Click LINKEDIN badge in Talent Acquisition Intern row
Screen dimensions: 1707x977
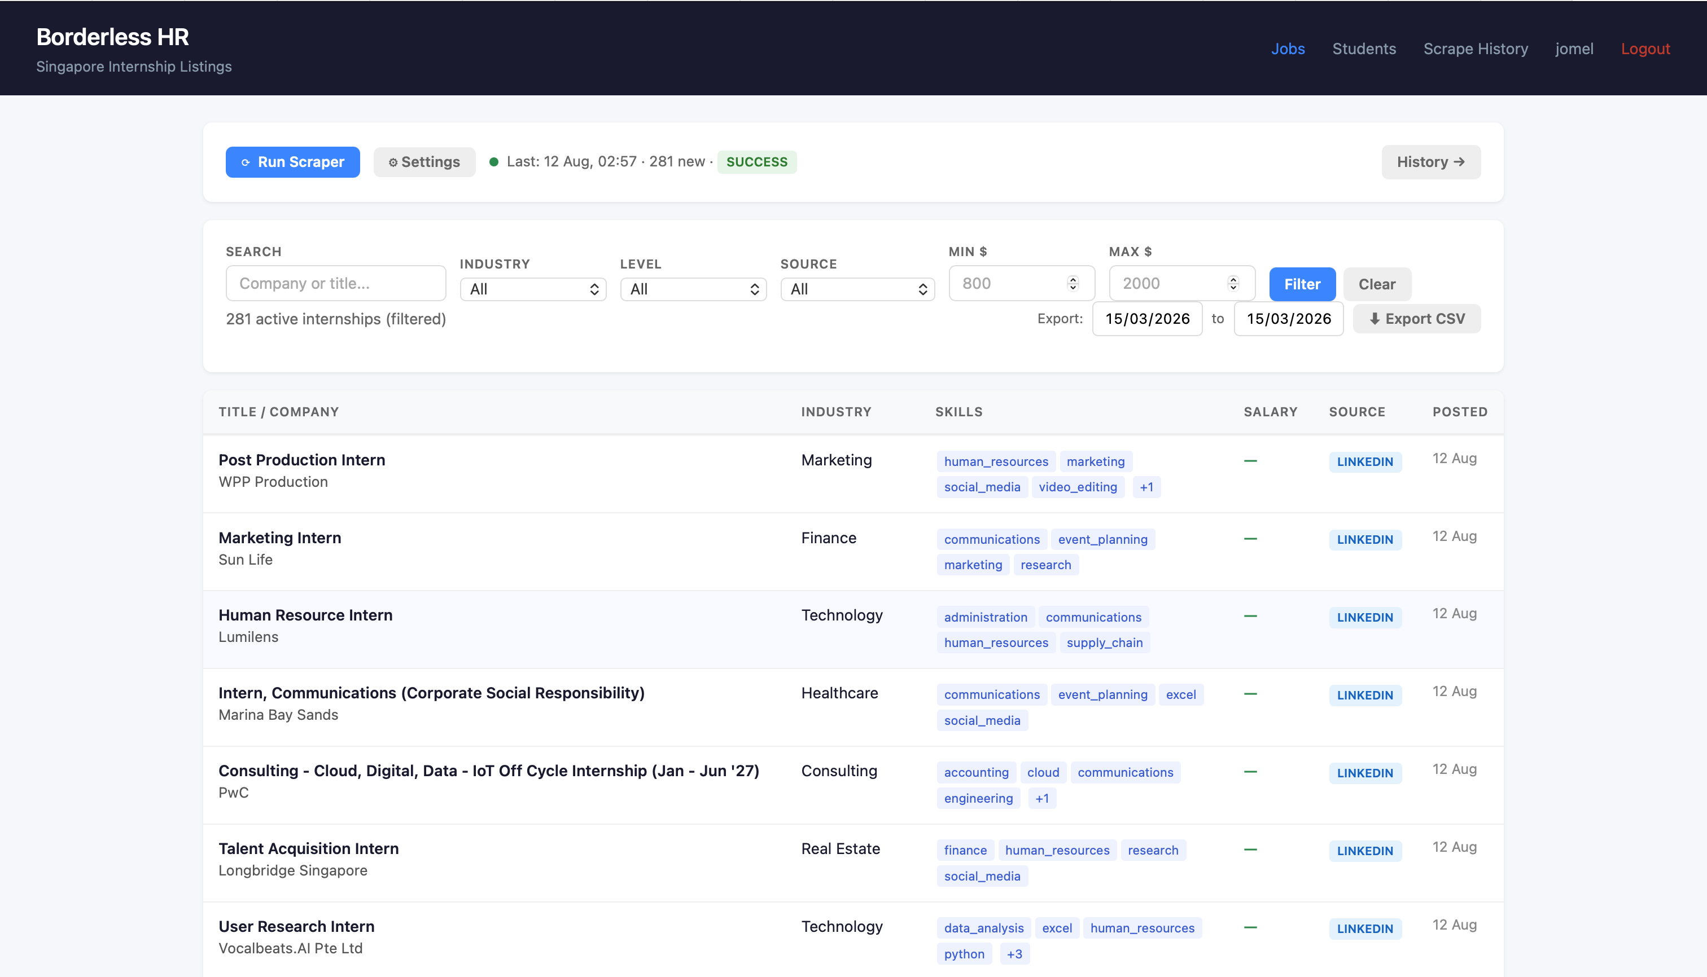click(x=1364, y=851)
